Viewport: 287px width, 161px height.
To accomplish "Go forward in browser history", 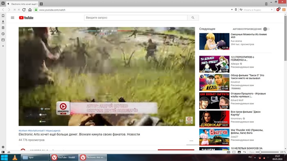I will [9, 10].
